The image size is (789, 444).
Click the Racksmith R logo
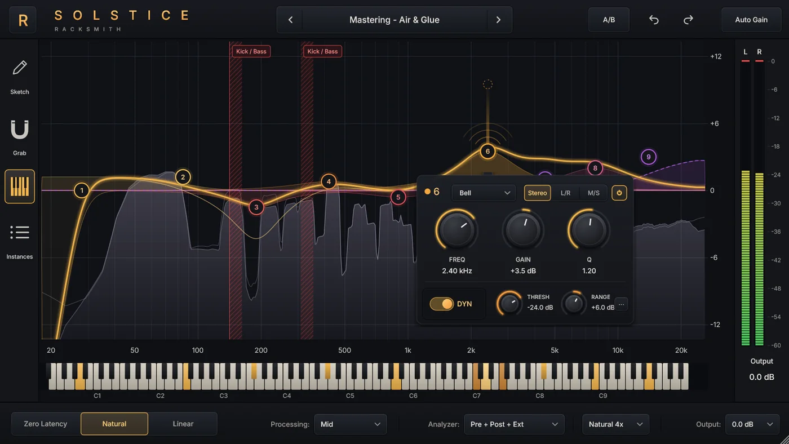(23, 20)
